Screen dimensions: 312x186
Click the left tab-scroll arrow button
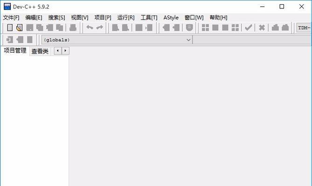click(58, 51)
